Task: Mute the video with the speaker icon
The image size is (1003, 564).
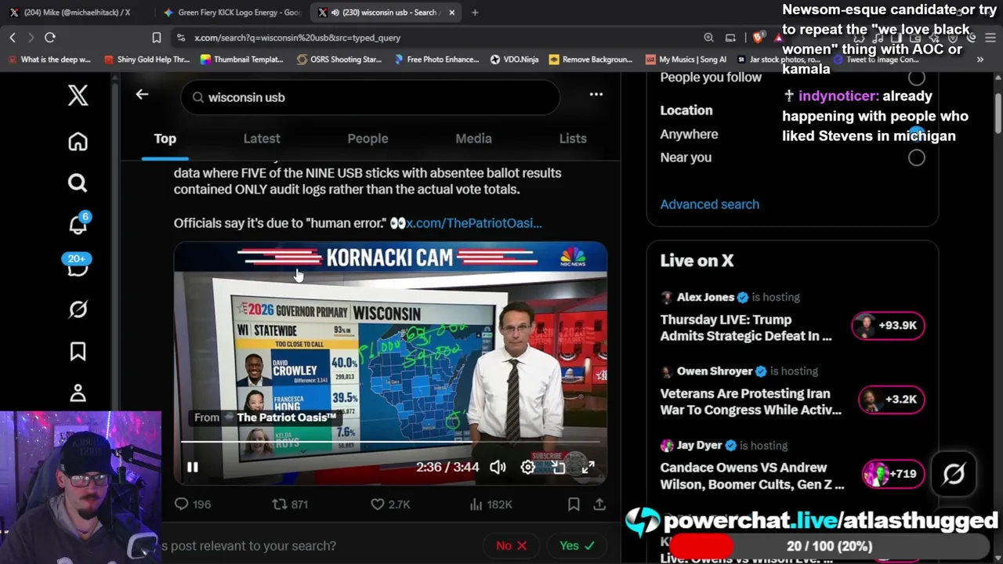Action: [x=498, y=468]
